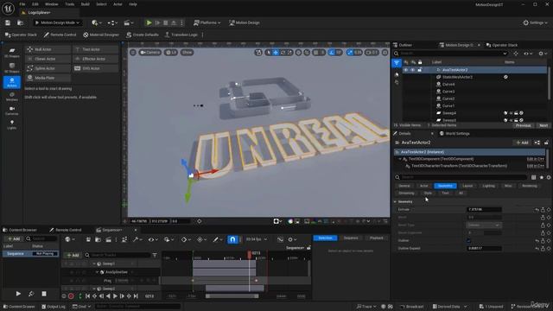Open the Help menu
The height and width of the screenshot is (311, 553).
coord(133,4)
